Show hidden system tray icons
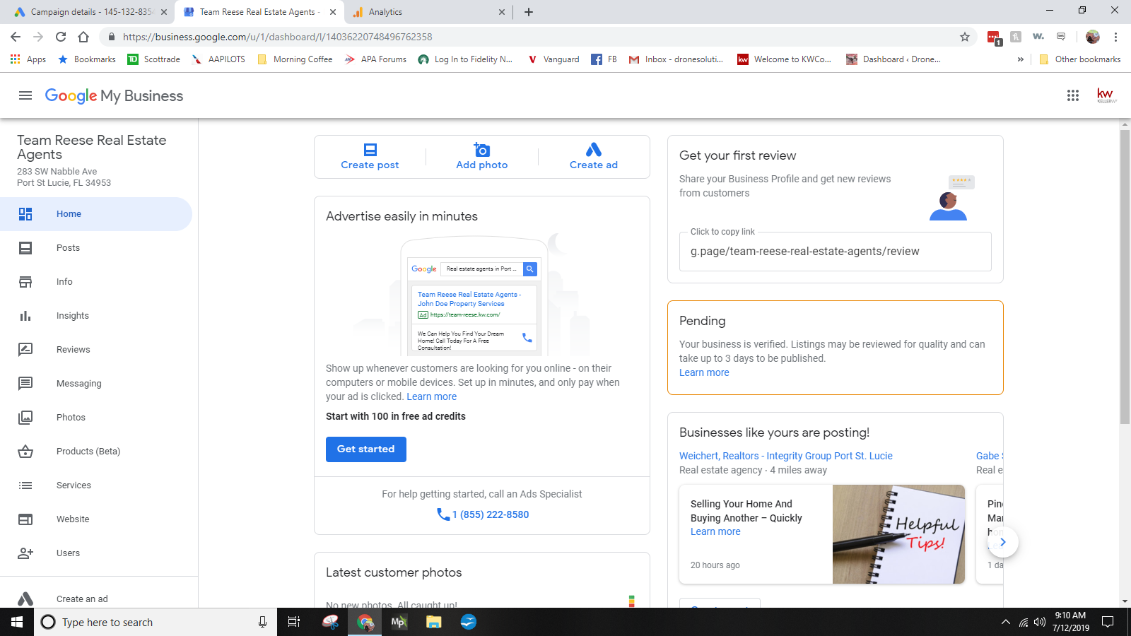Image resolution: width=1131 pixels, height=636 pixels. (1005, 623)
